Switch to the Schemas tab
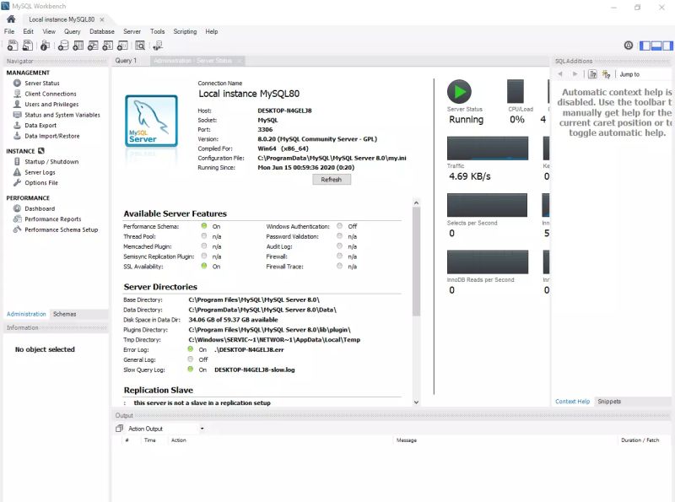 pos(65,315)
